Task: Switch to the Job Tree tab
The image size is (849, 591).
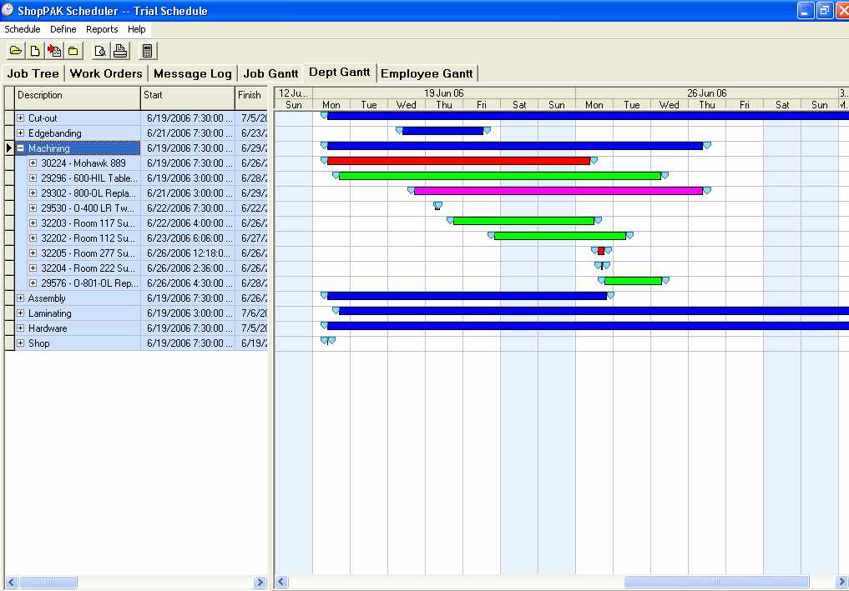Action: [x=33, y=73]
